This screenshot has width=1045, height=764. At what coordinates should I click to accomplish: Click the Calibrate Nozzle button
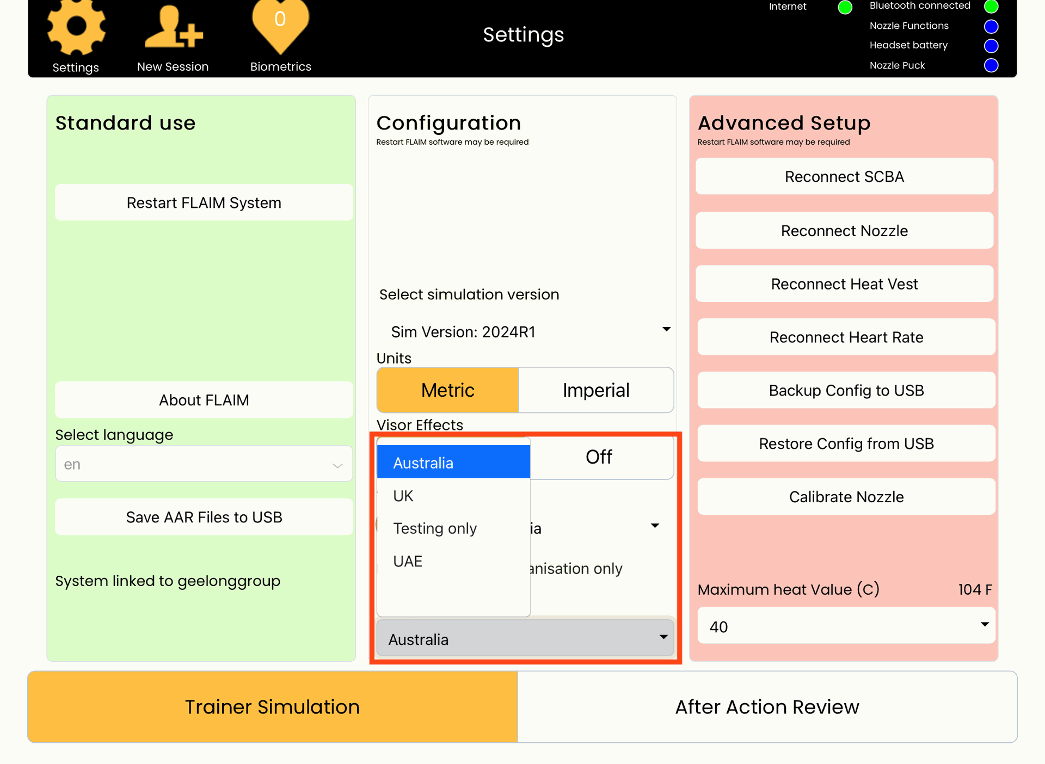click(x=846, y=497)
